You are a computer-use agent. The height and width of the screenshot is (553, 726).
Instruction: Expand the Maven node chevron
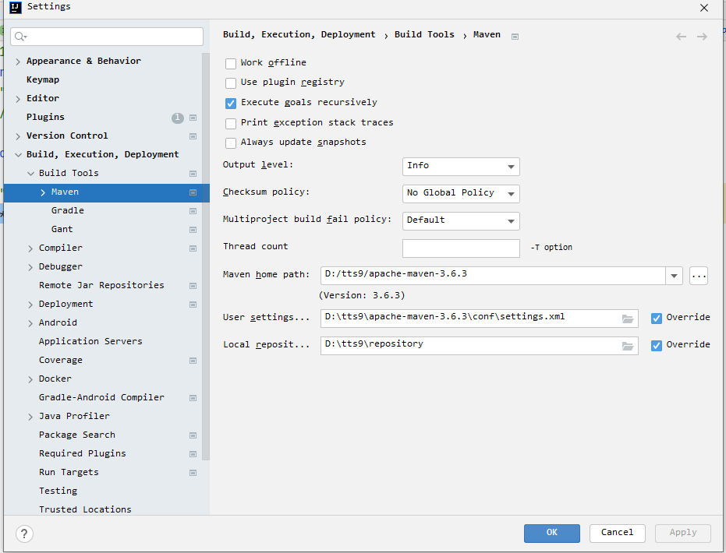[x=43, y=192]
